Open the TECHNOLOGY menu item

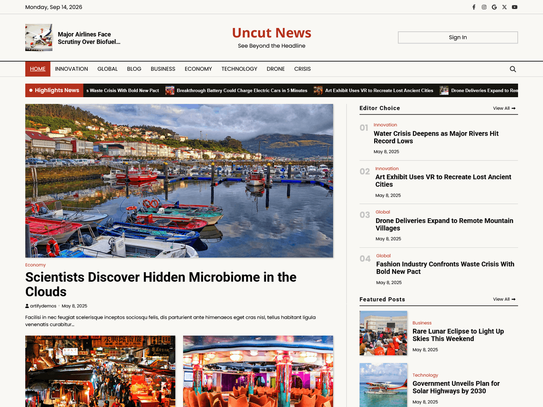click(x=239, y=69)
